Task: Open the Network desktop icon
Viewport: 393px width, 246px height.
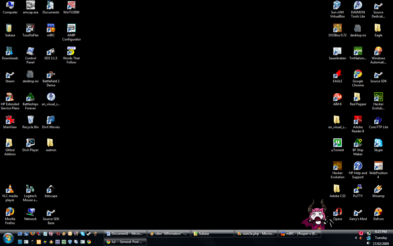Action: click(31, 214)
